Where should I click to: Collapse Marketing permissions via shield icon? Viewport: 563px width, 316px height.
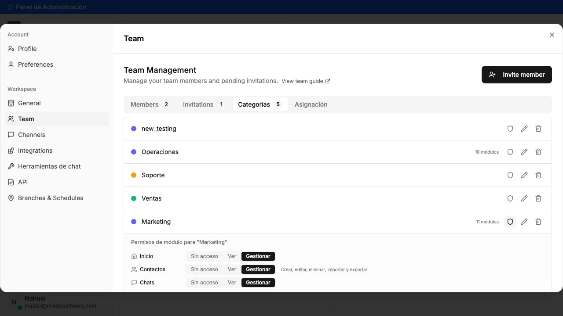(510, 222)
